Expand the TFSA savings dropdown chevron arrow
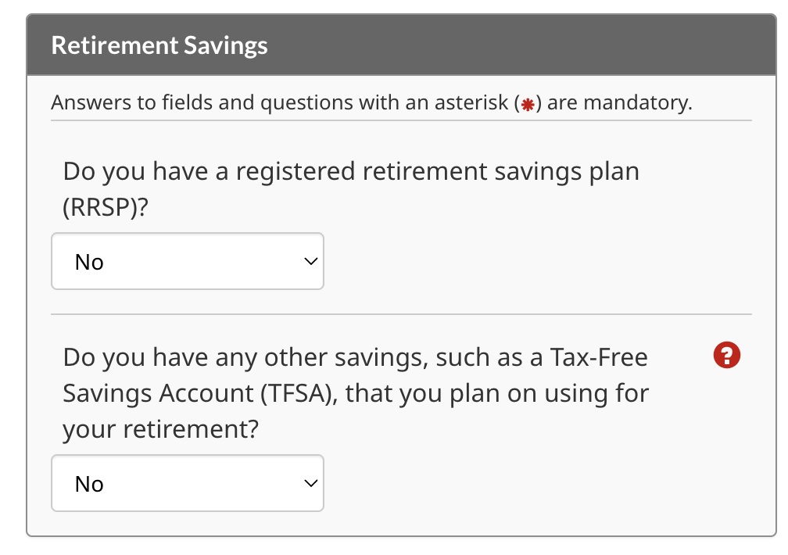The height and width of the screenshot is (555, 788). tap(311, 484)
